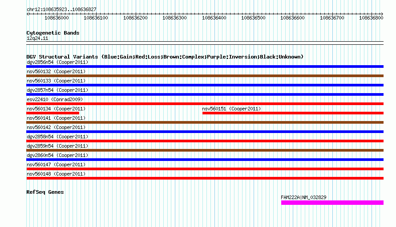Viewport: 396px width, 227px height.
Task: Click the 108636300 ruler position
Action: [x=174, y=18]
